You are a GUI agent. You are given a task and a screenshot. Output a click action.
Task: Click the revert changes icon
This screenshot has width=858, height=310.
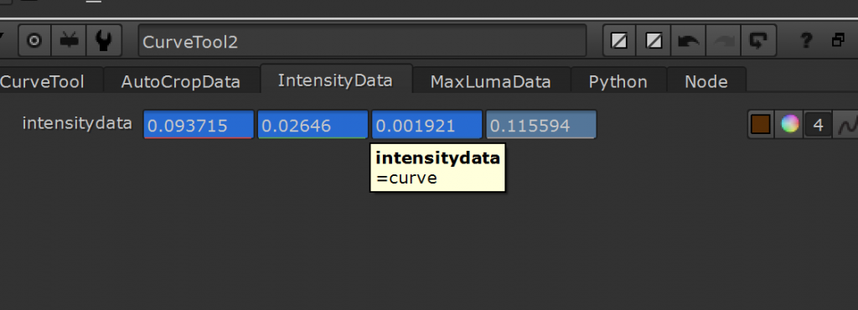point(757,40)
